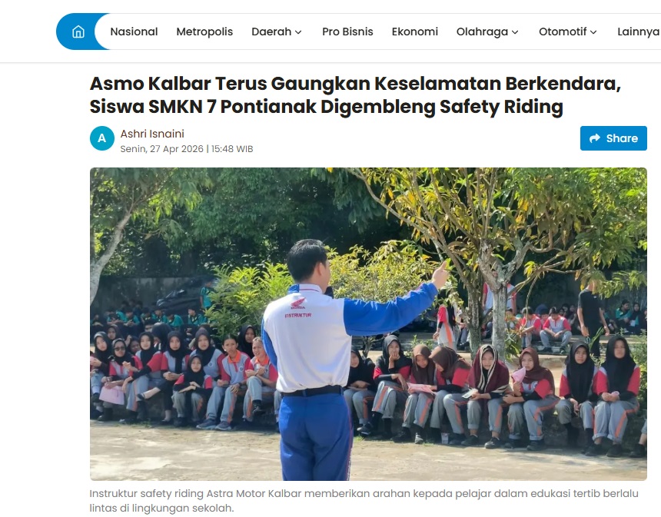The width and height of the screenshot is (661, 517).
Task: Open the Lainnya menu item
Action: pyautogui.click(x=638, y=31)
